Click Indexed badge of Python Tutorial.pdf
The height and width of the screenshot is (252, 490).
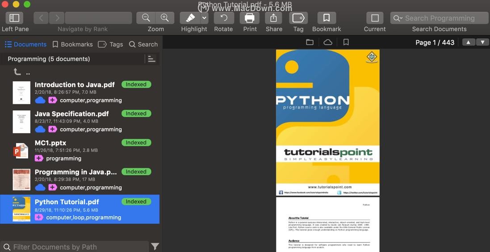tap(136, 202)
